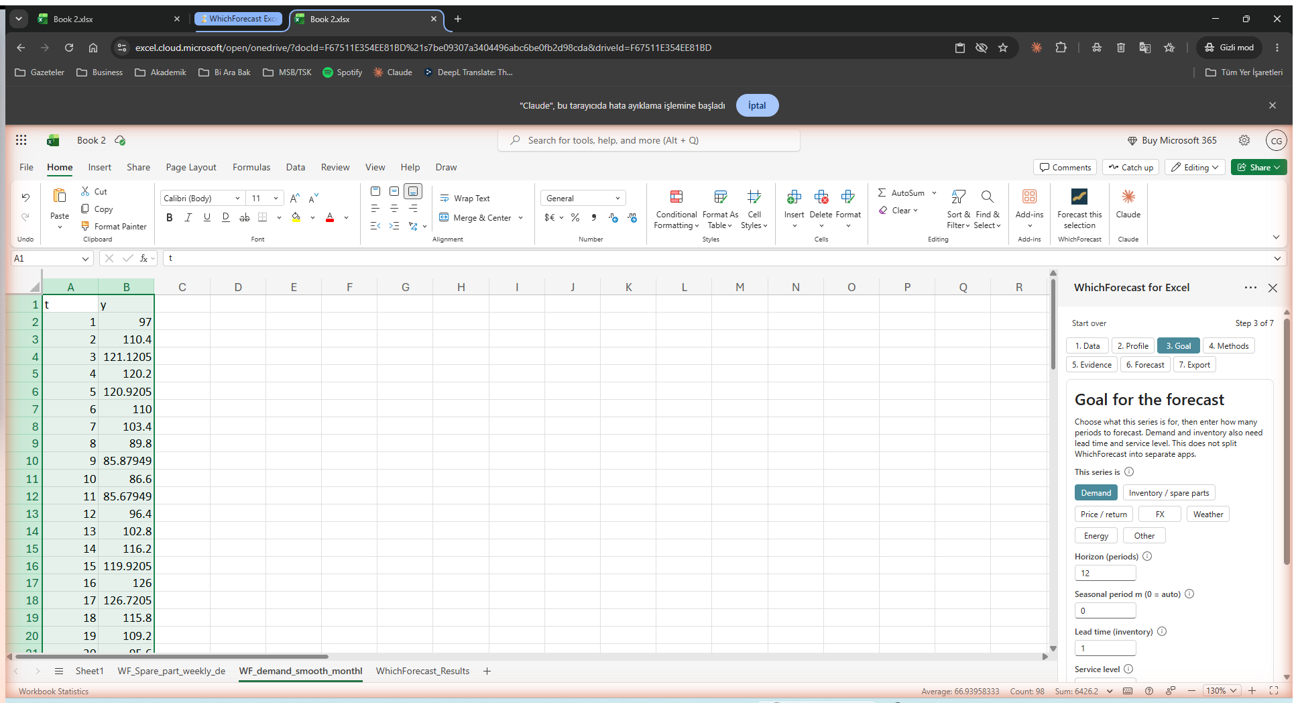
Task: Click Buy Microsoft 365
Action: pos(1172,140)
